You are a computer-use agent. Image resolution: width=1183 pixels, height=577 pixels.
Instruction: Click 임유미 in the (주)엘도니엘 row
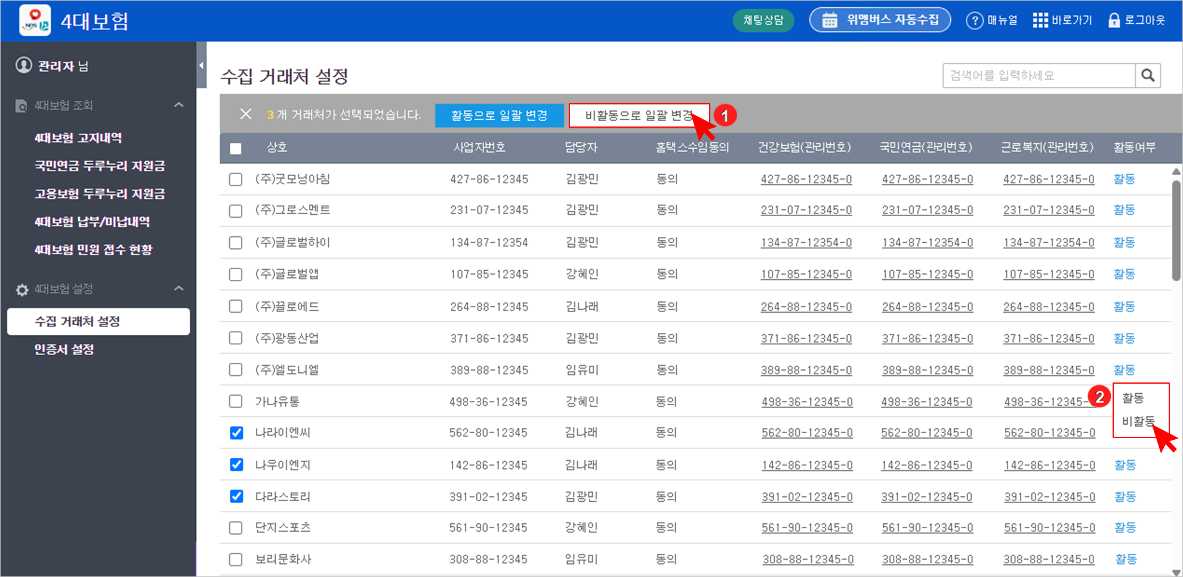point(582,370)
